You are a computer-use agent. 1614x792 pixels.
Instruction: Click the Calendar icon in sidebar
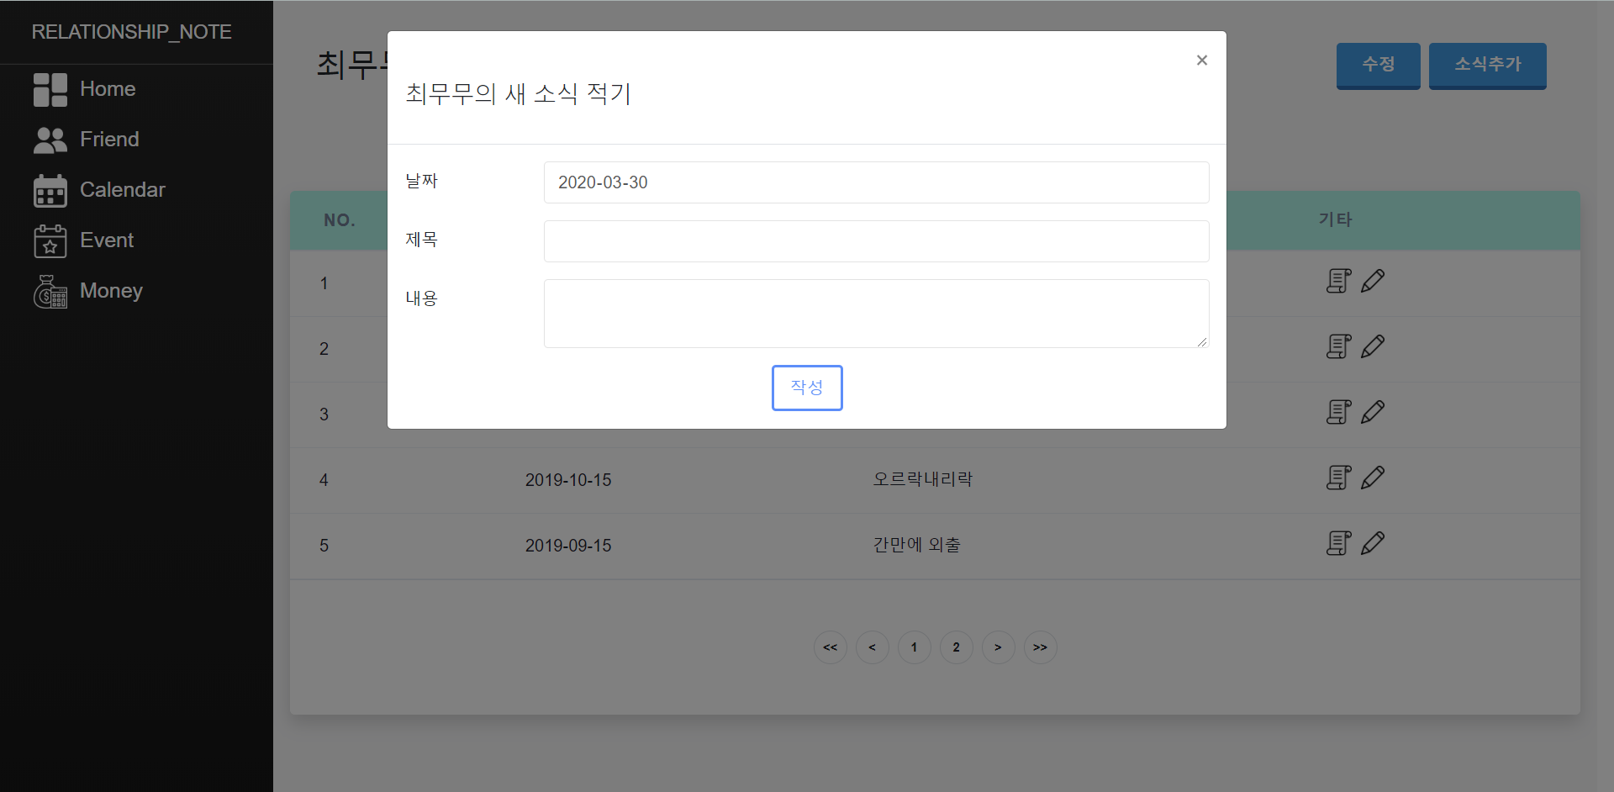50,190
